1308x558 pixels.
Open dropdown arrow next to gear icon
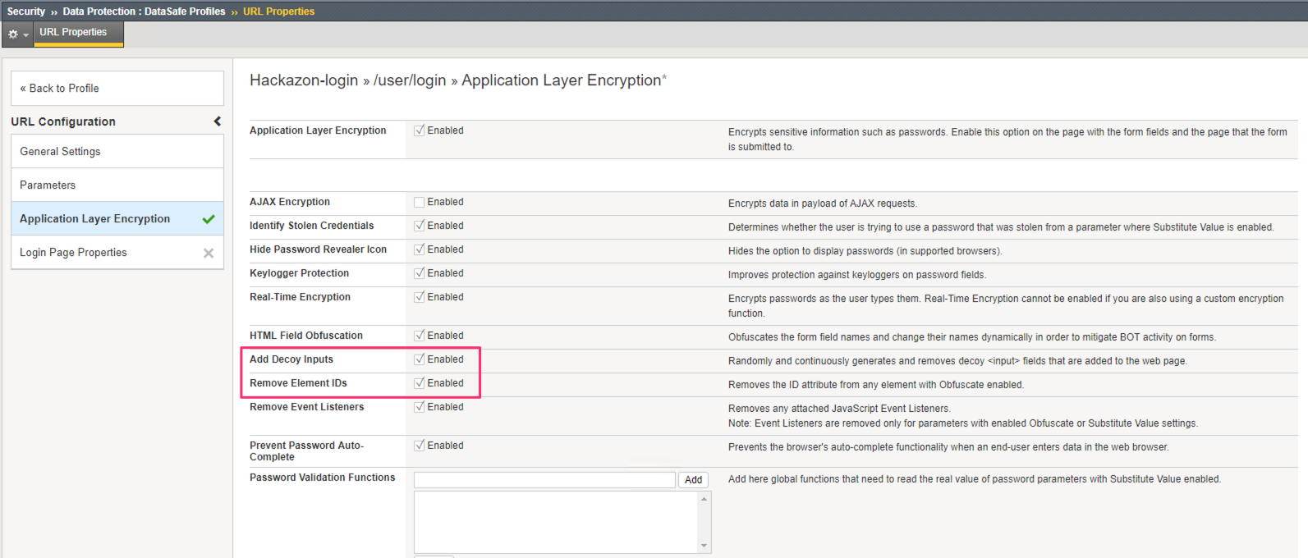click(x=25, y=34)
